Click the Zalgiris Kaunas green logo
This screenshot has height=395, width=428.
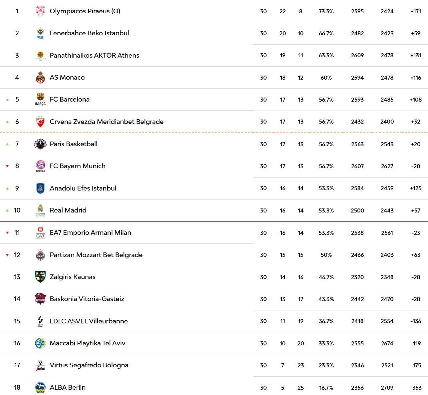pos(40,277)
